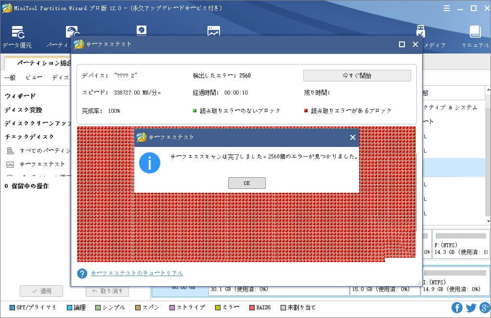Image resolution: width=491 pixels, height=318 pixels.
Task: Click the RAID5 legend swatch
Action: (x=252, y=308)
